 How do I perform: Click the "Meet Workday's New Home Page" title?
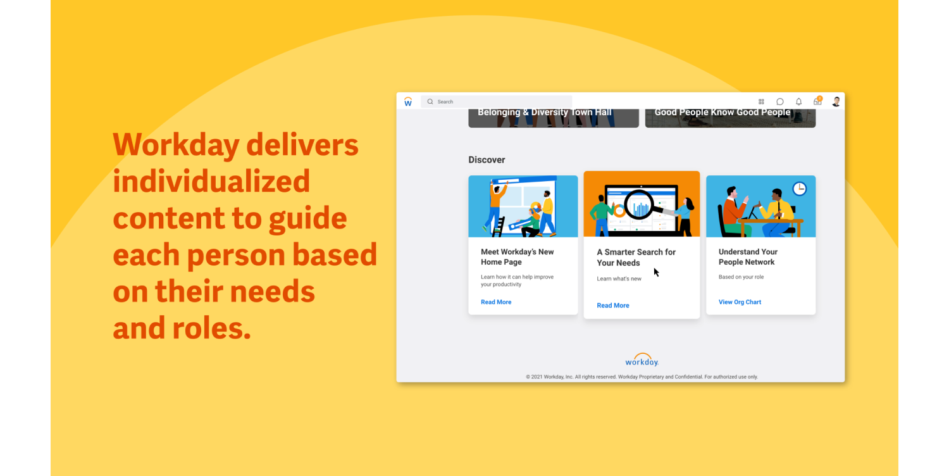pos(518,257)
